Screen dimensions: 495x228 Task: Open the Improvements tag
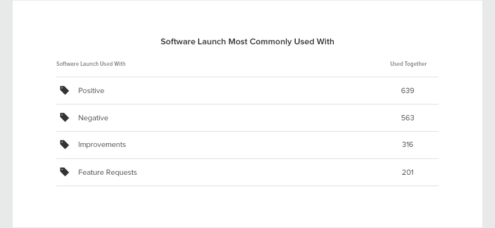(102, 144)
